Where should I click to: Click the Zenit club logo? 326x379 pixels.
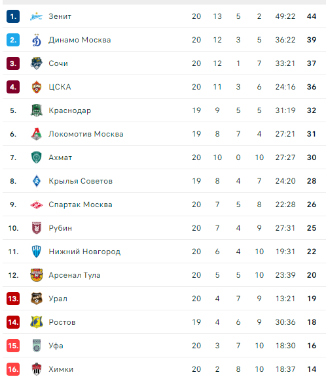[36, 16]
